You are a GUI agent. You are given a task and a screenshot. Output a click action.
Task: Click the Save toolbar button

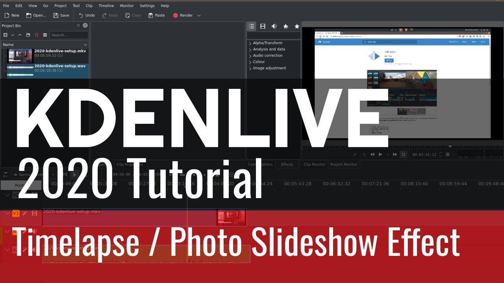[61, 15]
